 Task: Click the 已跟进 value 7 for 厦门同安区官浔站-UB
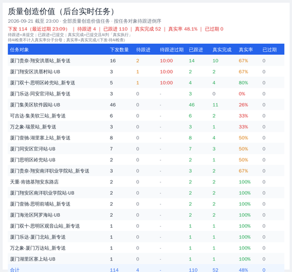click(190, 149)
